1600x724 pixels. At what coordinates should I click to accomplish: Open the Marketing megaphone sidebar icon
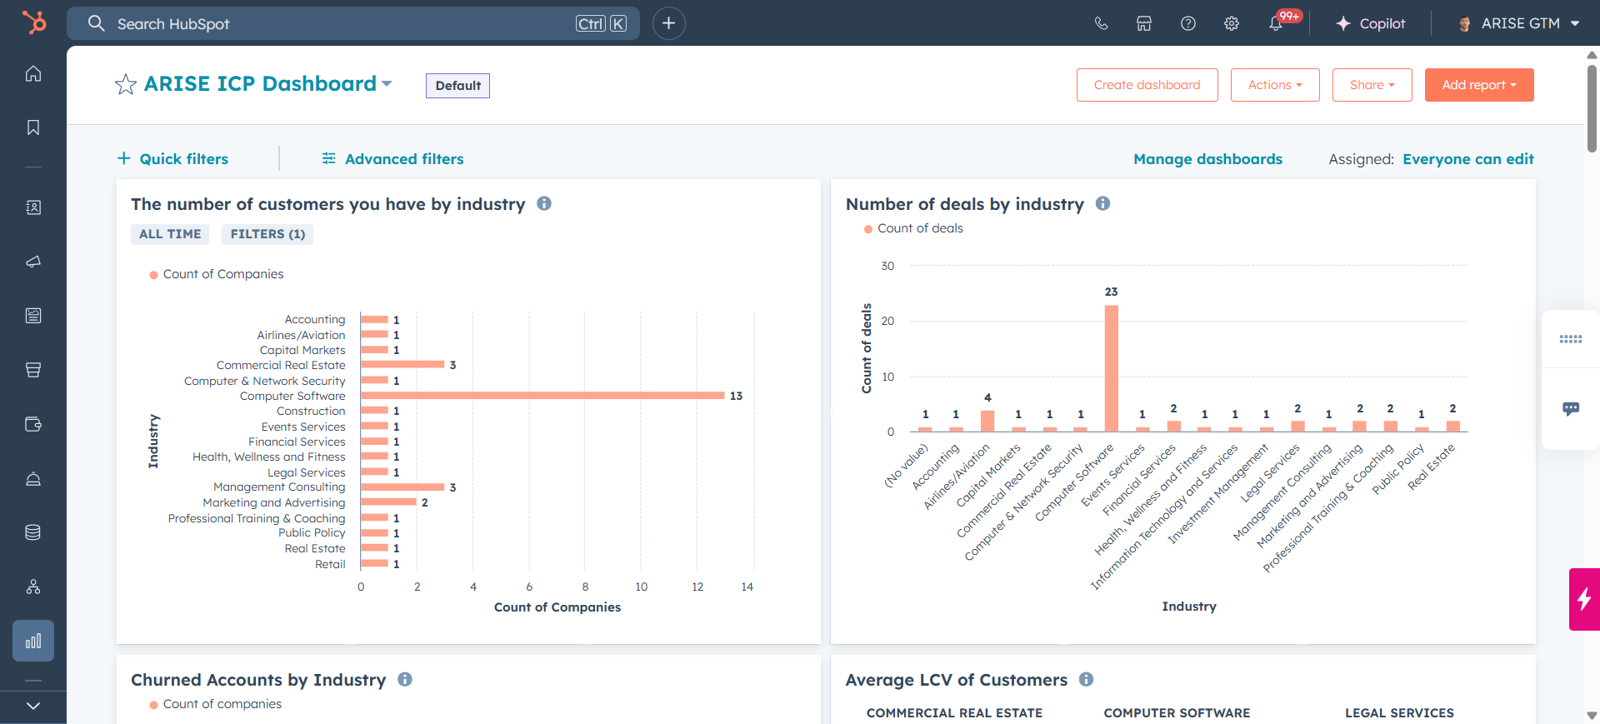coord(33,262)
